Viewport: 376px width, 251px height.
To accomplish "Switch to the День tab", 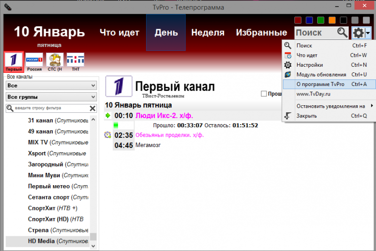I will click(166, 32).
